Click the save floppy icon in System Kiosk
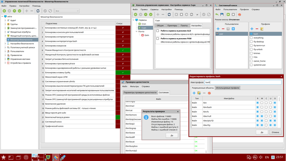This screenshot has height=161, width=286. point(222,15)
